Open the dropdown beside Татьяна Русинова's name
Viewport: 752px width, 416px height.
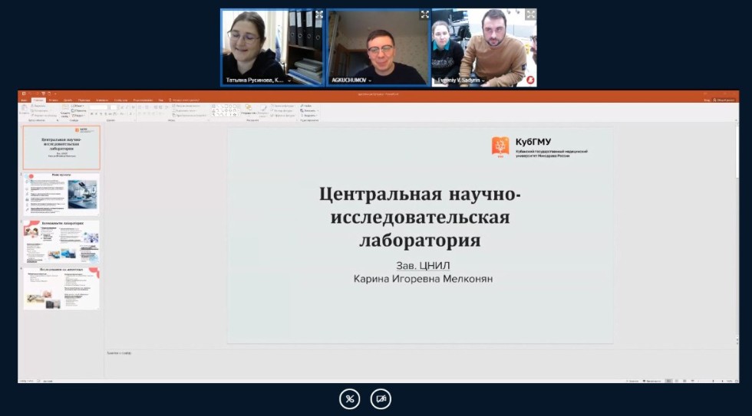tap(289, 80)
